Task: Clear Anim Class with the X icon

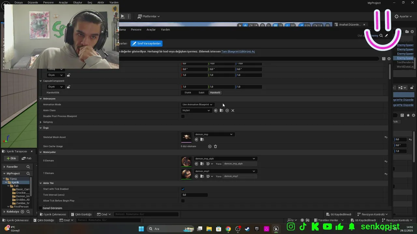Action: pos(233,110)
